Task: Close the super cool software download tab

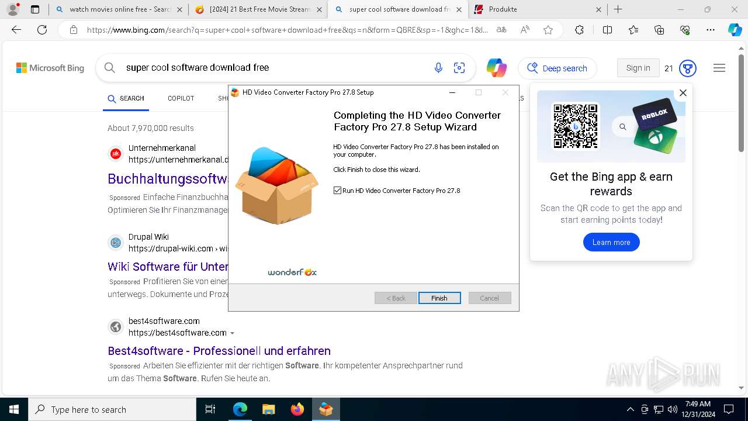Action: click(459, 9)
